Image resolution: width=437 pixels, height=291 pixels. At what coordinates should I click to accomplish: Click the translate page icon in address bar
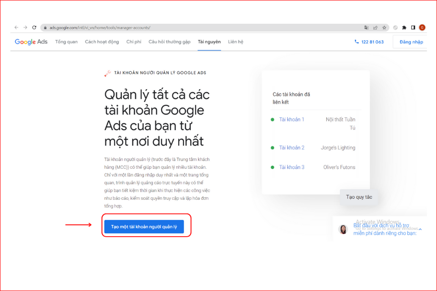[x=366, y=28]
